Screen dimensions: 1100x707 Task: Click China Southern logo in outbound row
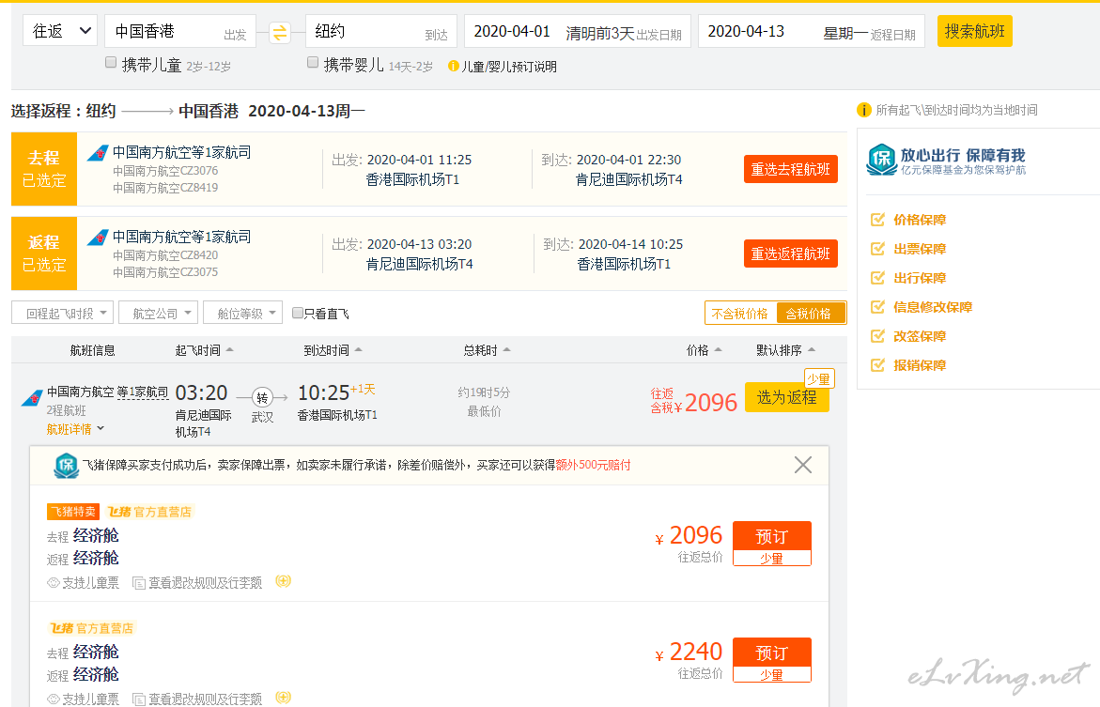tap(98, 154)
